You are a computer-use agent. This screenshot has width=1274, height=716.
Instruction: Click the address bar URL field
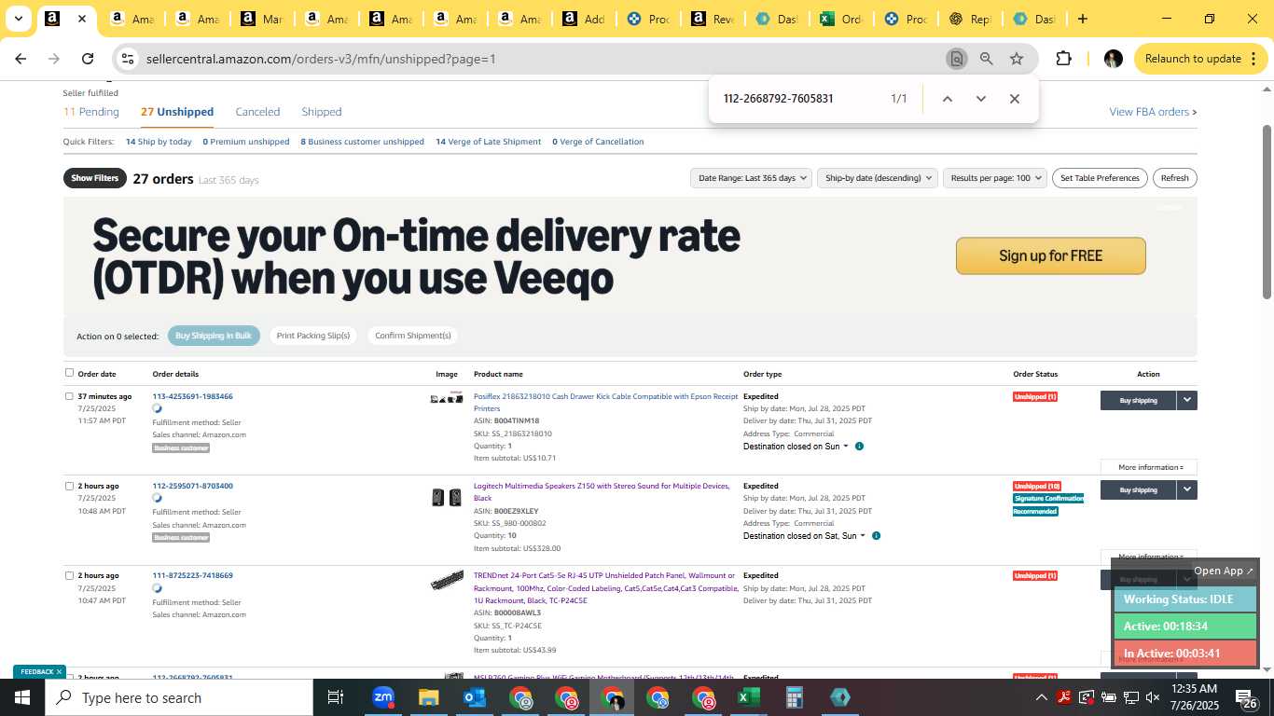[541, 59]
